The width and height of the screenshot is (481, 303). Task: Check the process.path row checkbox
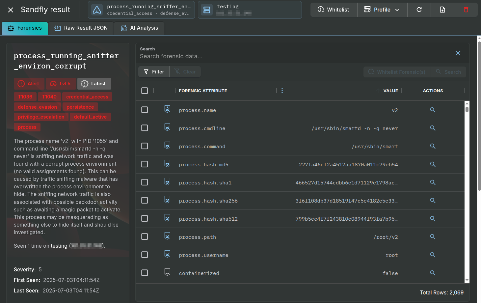point(145,236)
